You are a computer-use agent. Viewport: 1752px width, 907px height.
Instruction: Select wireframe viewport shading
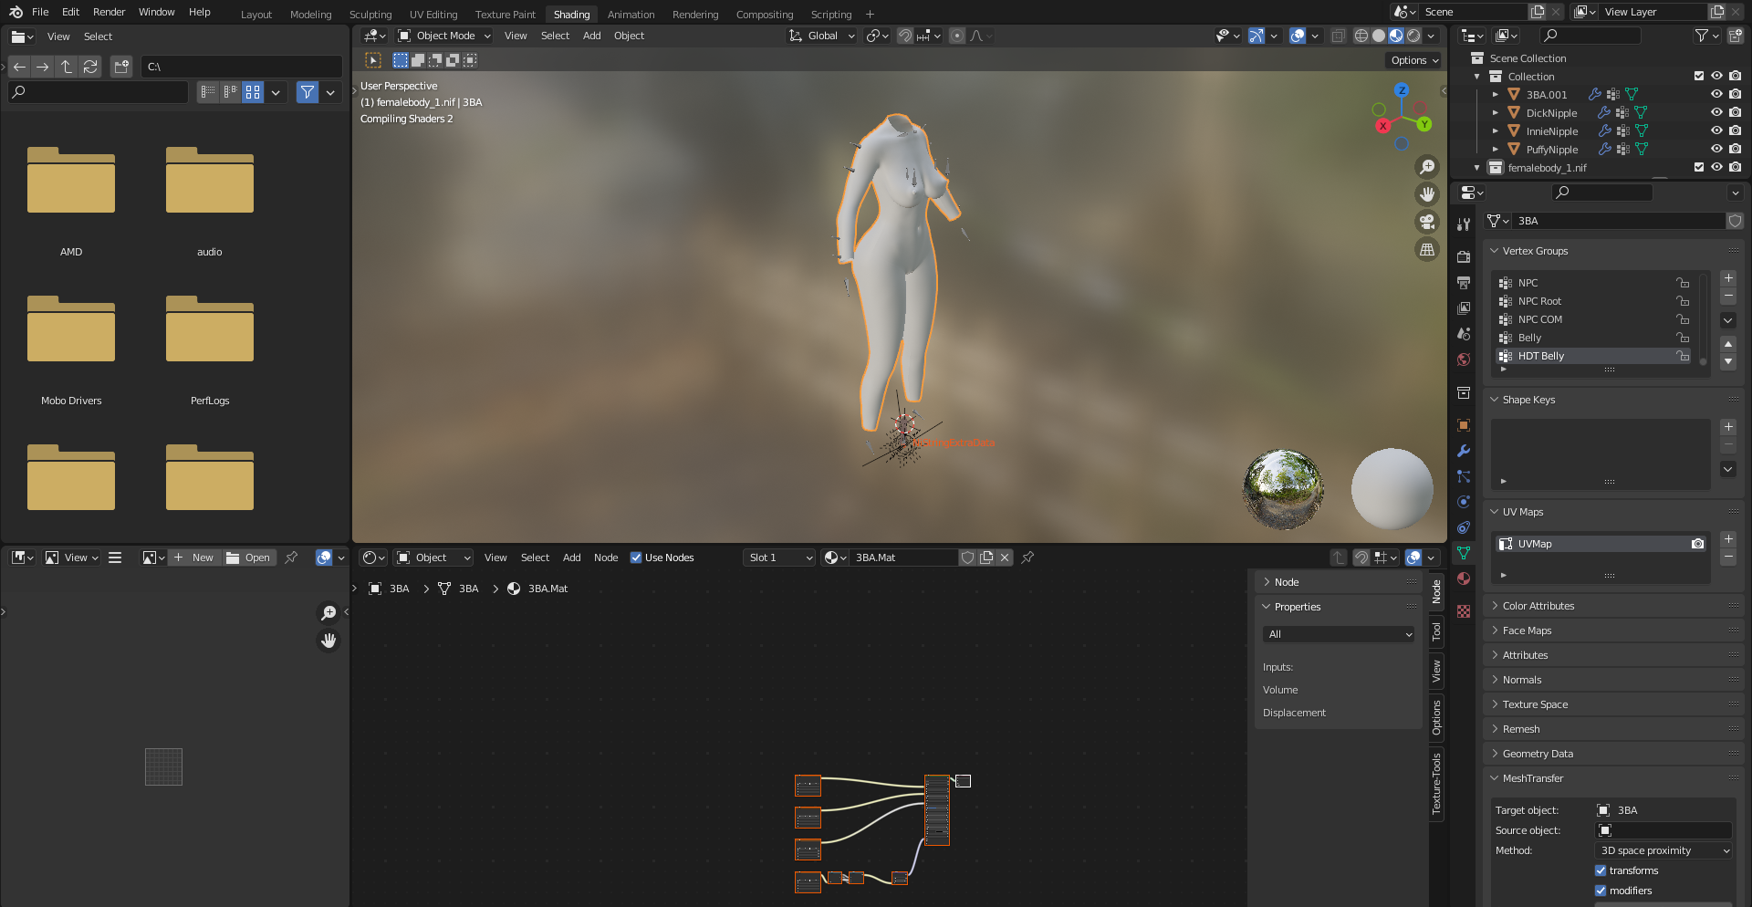pos(1361,36)
